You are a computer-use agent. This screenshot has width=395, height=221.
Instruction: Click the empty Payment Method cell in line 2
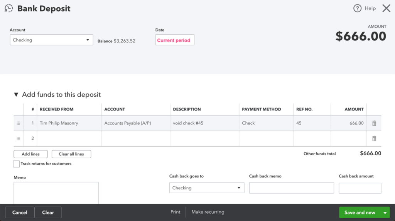pyautogui.click(x=266, y=139)
